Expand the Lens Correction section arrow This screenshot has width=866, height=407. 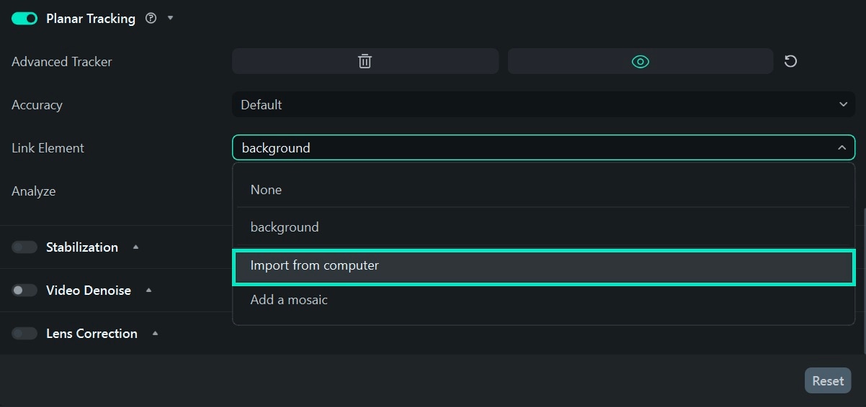[155, 334]
